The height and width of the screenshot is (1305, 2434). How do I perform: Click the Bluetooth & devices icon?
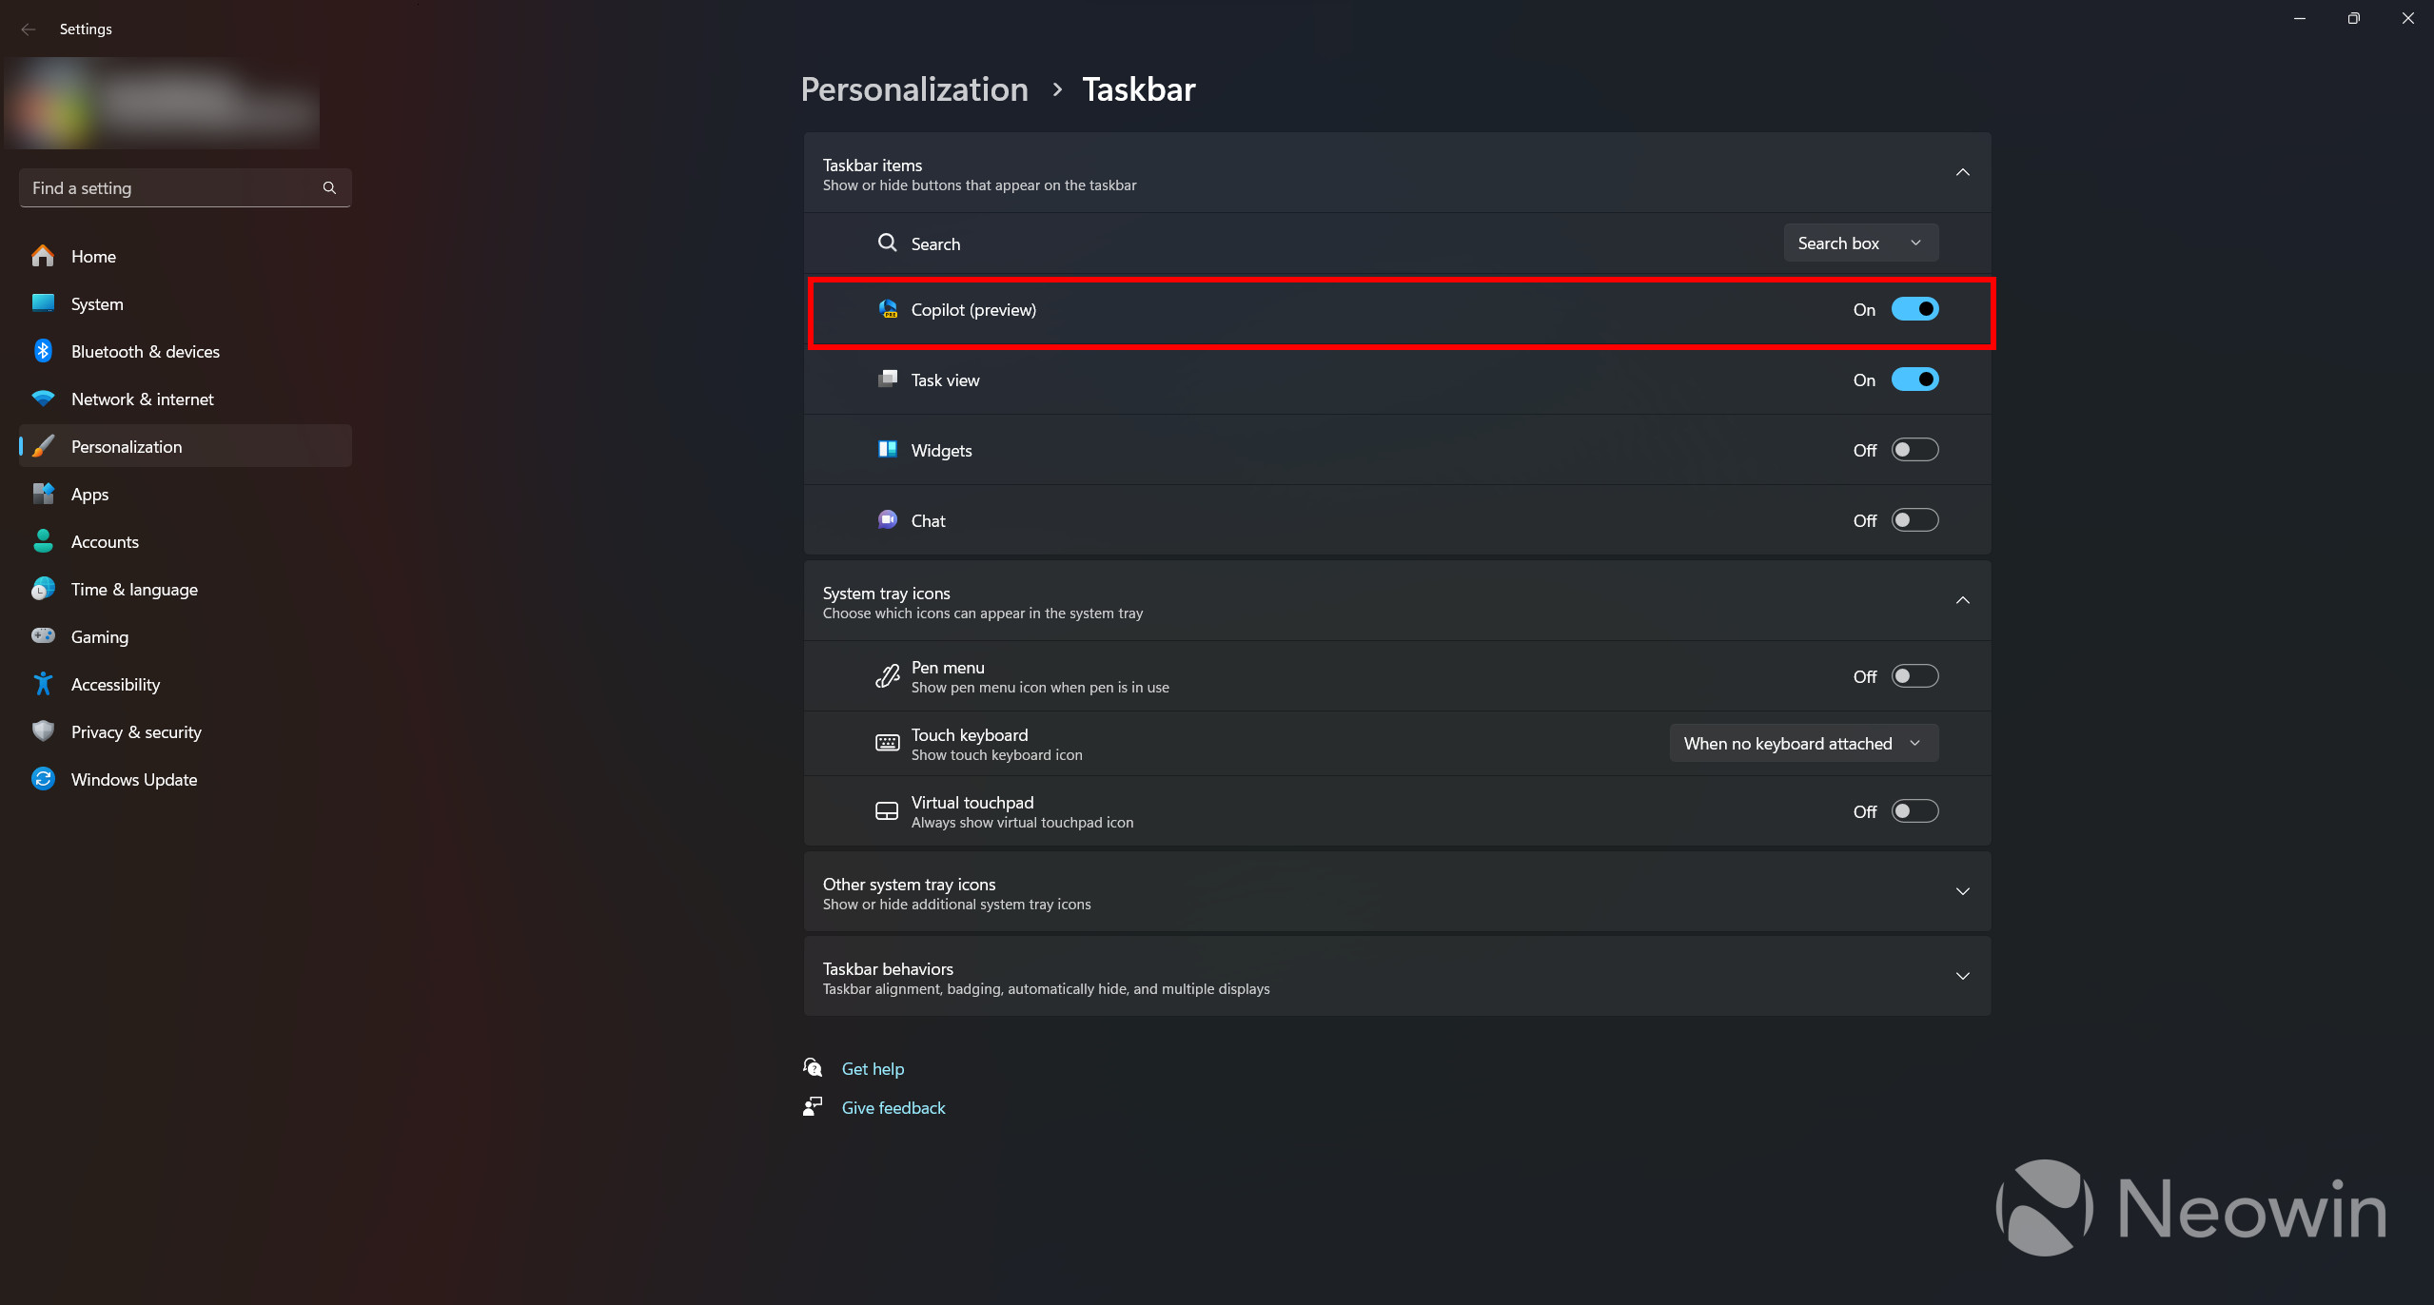(43, 351)
